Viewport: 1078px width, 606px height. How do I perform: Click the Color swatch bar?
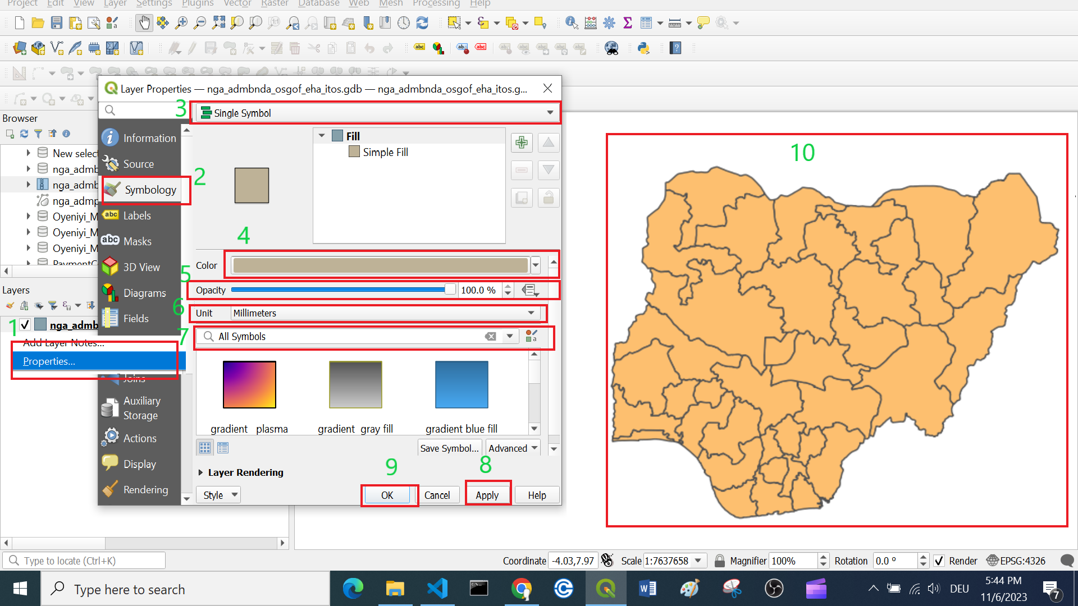tap(380, 265)
